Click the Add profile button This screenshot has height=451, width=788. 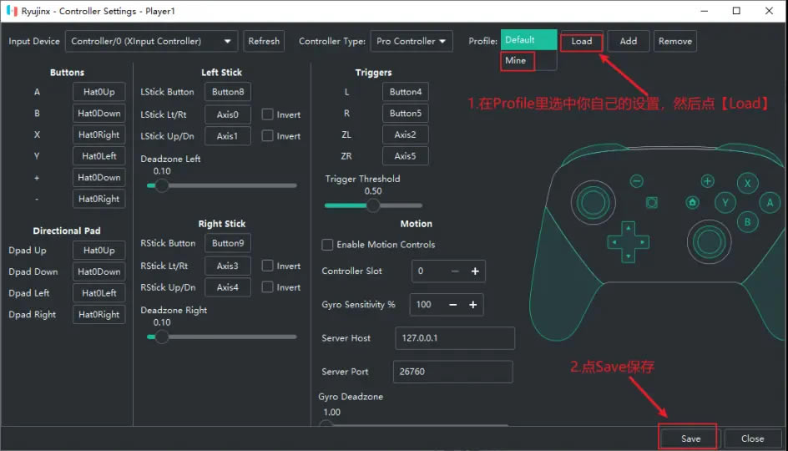pyautogui.click(x=629, y=41)
